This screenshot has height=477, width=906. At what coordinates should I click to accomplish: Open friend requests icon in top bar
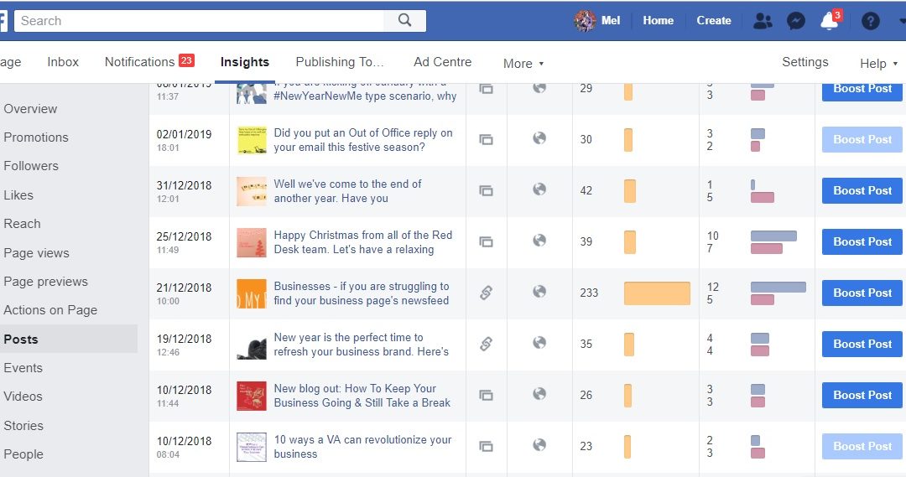point(763,21)
